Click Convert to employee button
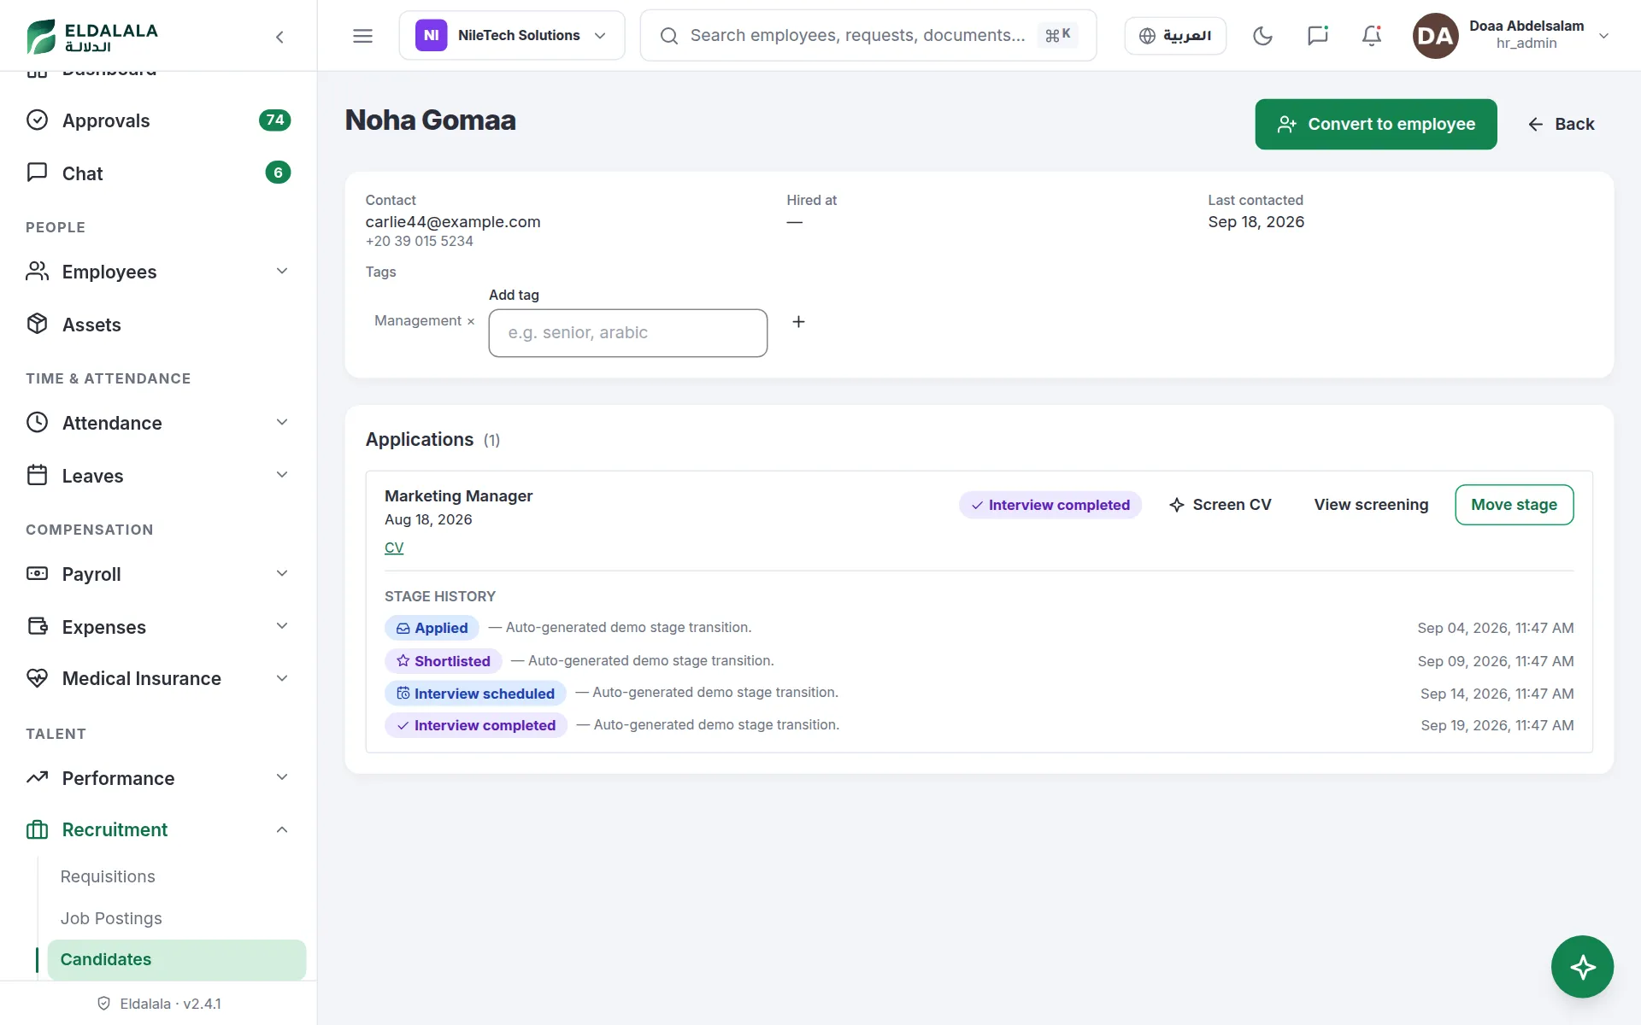Viewport: 1641px width, 1025px height. 1375,124
